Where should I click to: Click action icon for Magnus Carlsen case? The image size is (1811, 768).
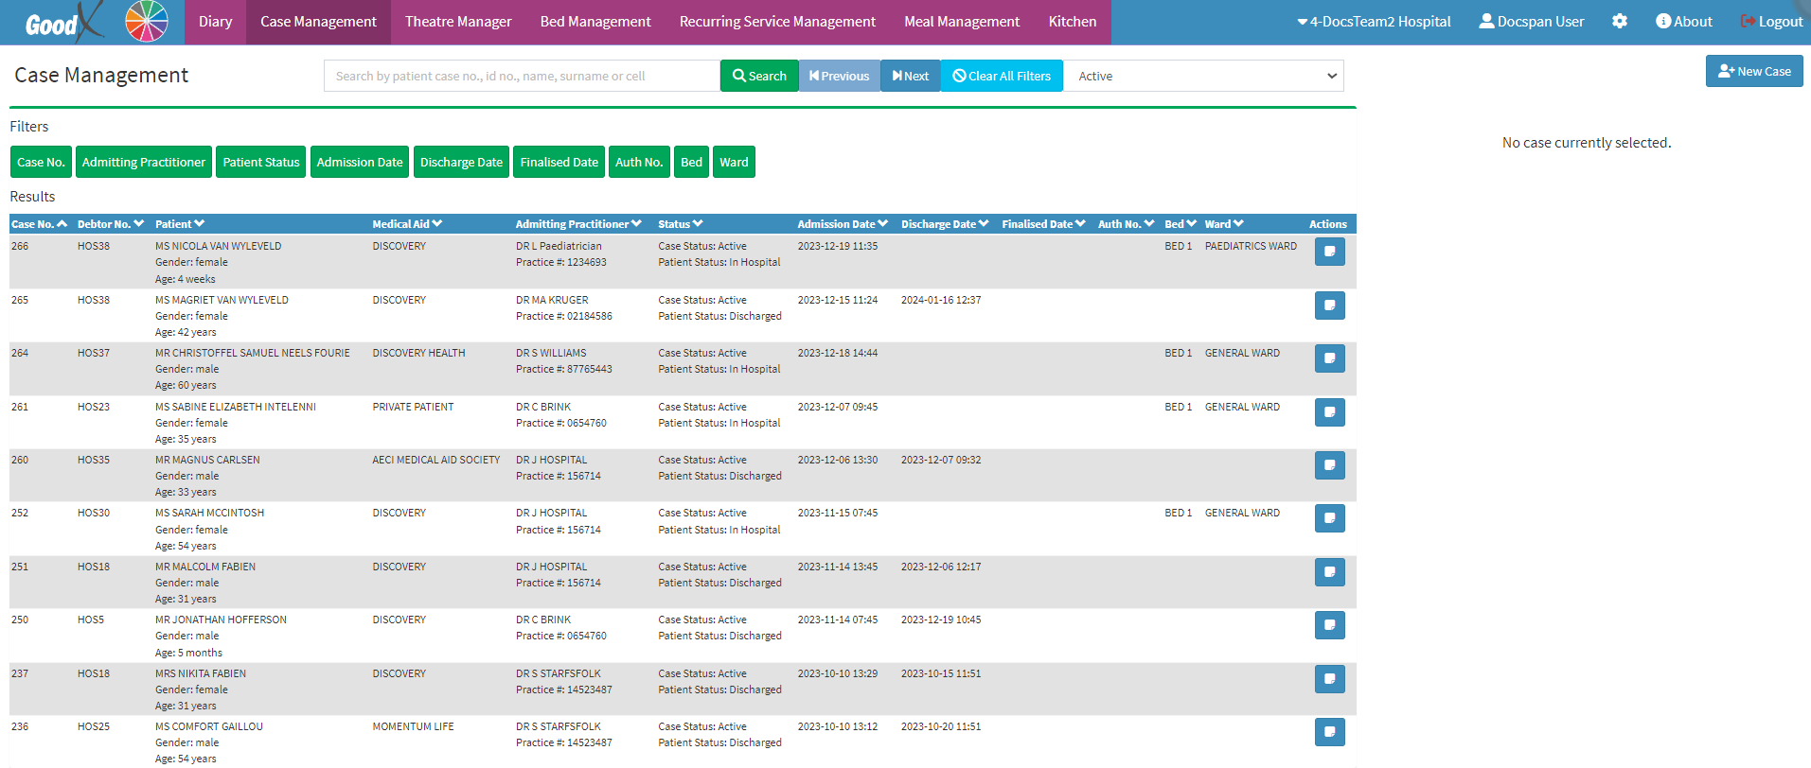pyautogui.click(x=1329, y=465)
